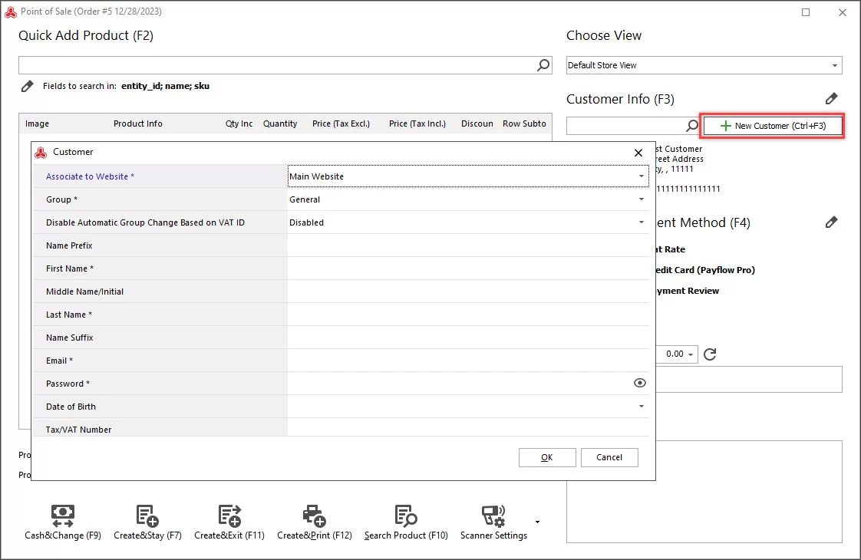Click the Create&Print (F12) icon
Screen dimensions: 861x560
[315, 516]
